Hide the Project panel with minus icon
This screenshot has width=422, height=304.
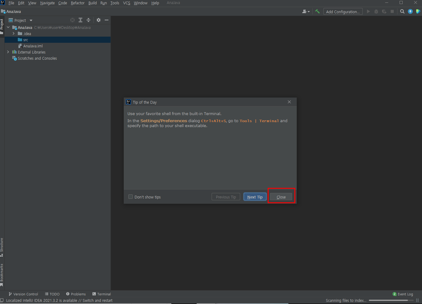coord(107,20)
